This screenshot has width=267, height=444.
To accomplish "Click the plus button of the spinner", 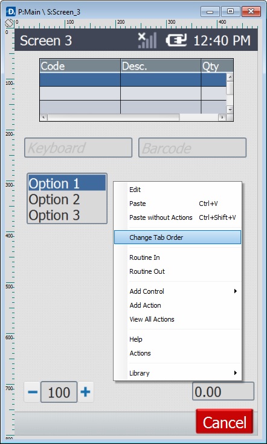I will pos(86,392).
